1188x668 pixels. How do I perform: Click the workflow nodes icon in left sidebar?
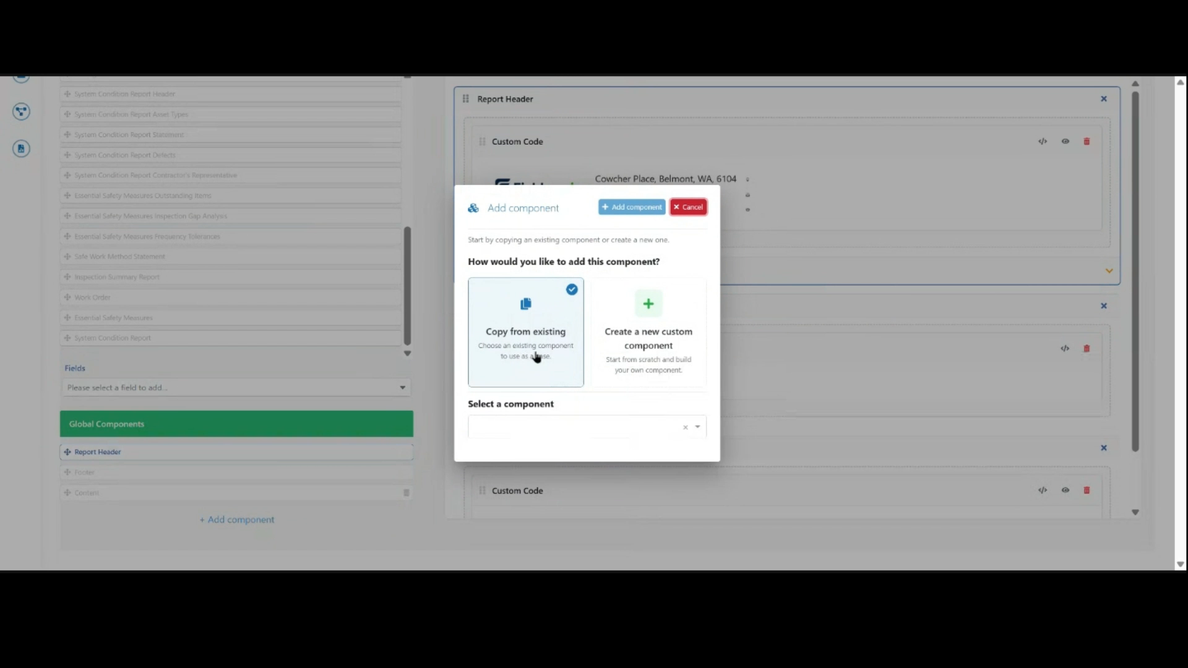tap(21, 111)
